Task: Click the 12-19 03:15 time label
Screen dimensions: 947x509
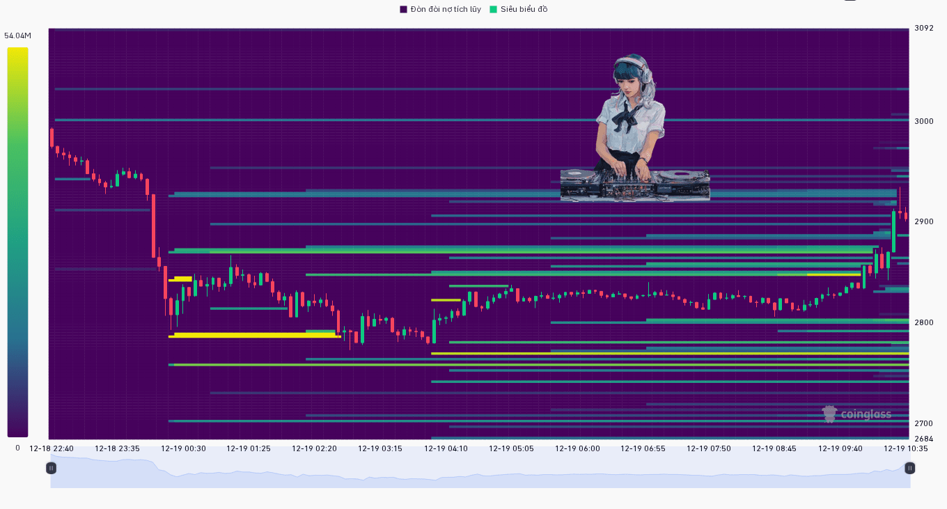Action: pos(380,448)
